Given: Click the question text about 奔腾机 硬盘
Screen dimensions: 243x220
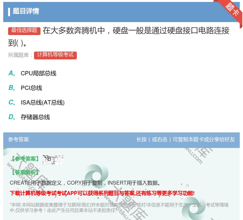Looking at the screenshot, I should click(x=119, y=37).
